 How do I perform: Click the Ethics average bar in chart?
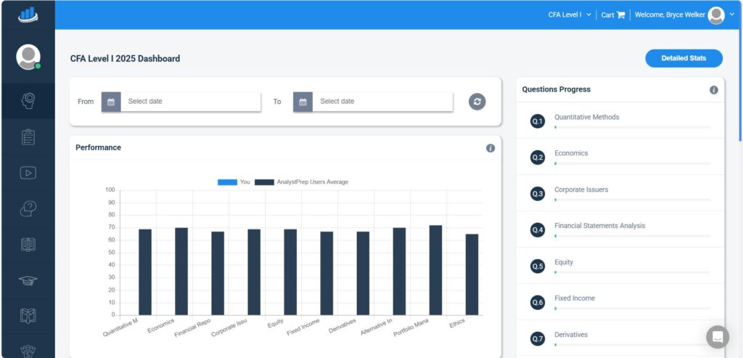pos(472,274)
